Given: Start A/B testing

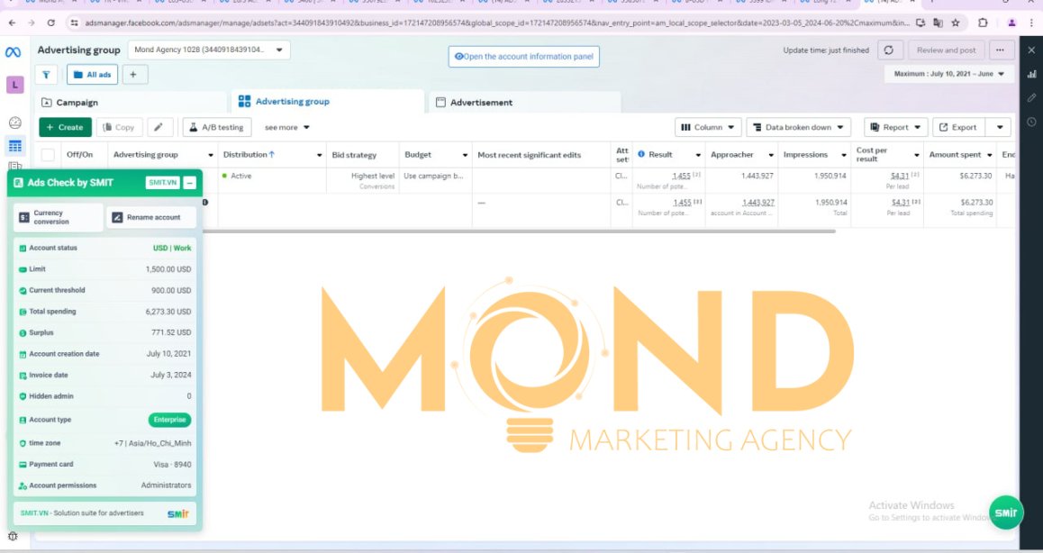Looking at the screenshot, I should click(x=216, y=127).
